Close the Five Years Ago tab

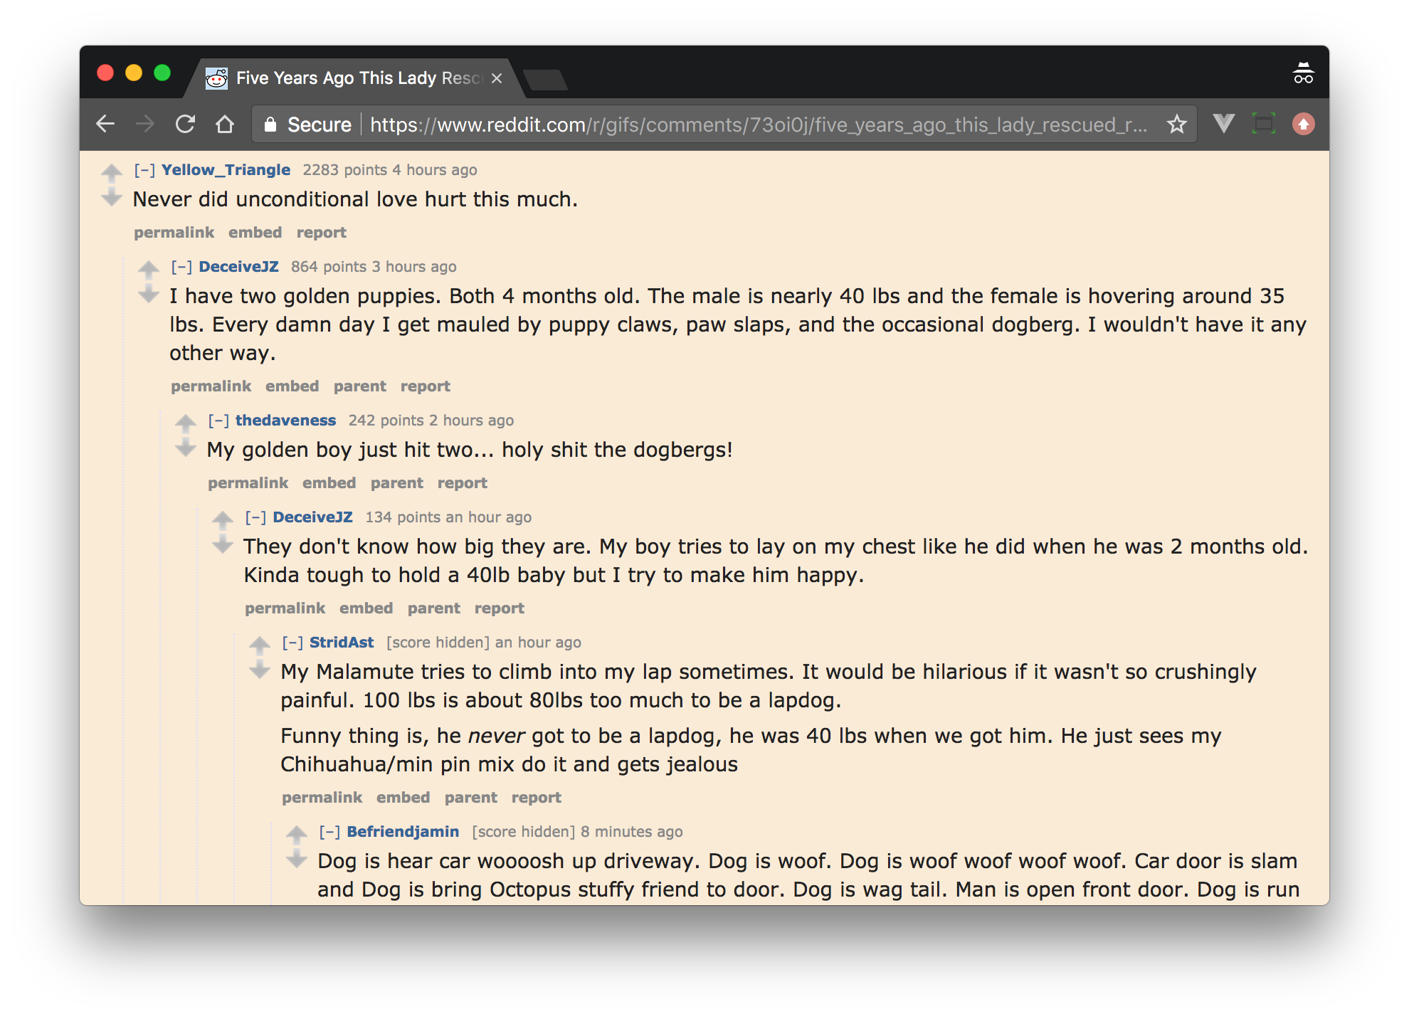497,78
